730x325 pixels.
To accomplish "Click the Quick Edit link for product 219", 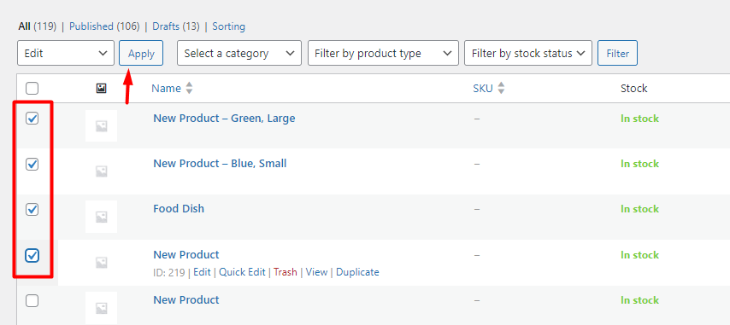I will point(242,272).
